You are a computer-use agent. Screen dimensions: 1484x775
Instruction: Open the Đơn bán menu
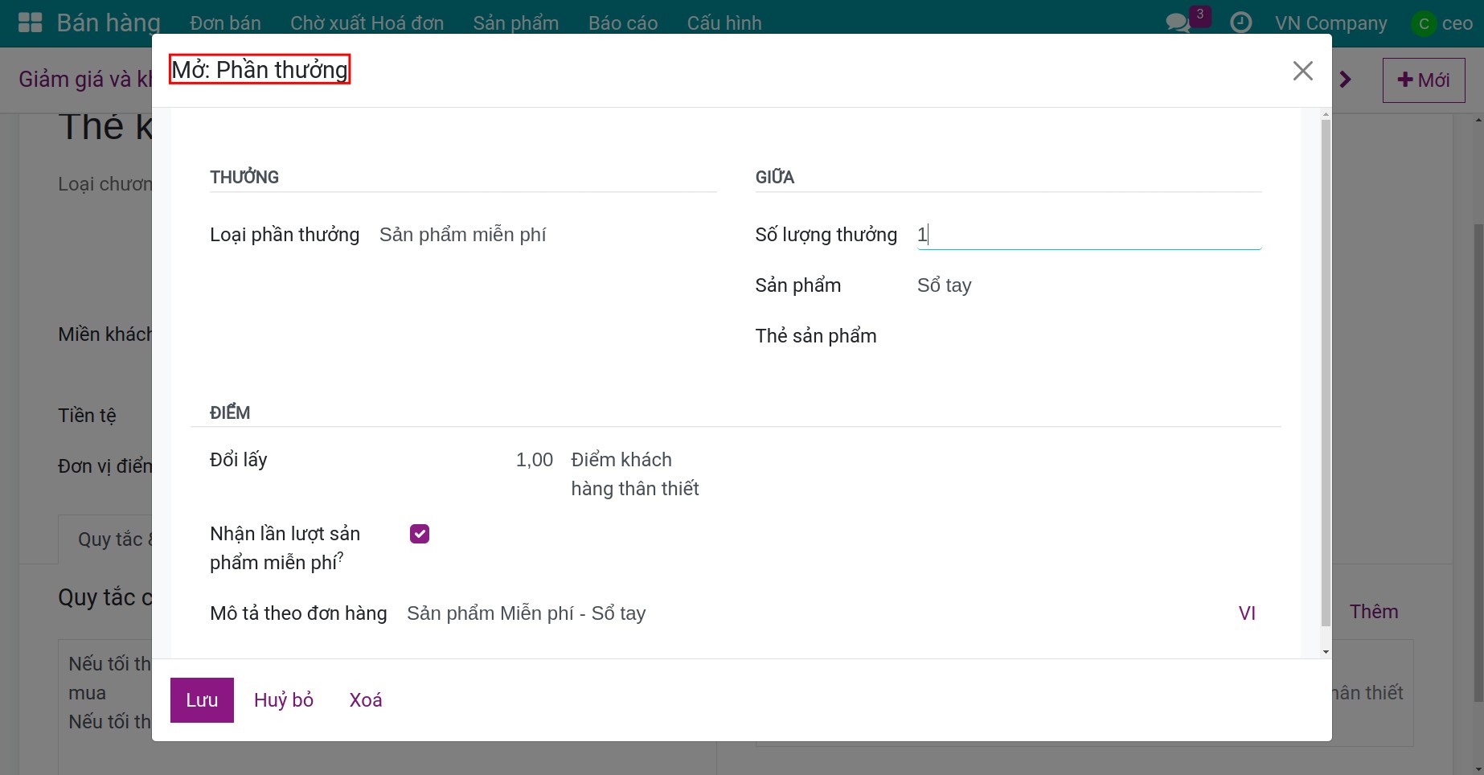coord(225,23)
